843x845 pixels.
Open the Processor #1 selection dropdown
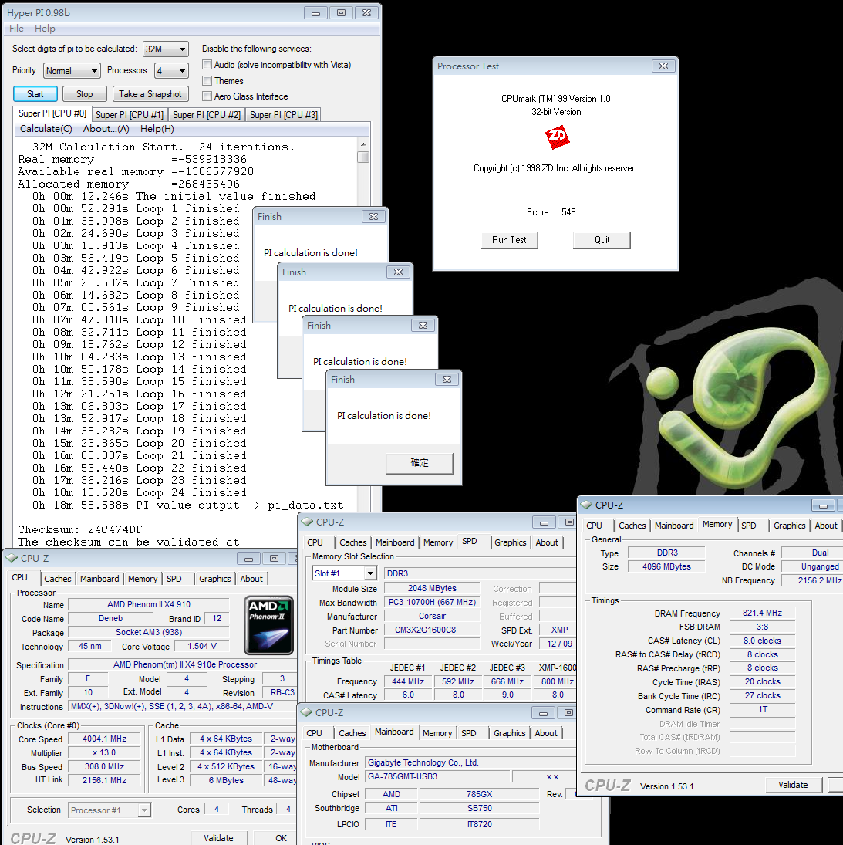click(110, 810)
